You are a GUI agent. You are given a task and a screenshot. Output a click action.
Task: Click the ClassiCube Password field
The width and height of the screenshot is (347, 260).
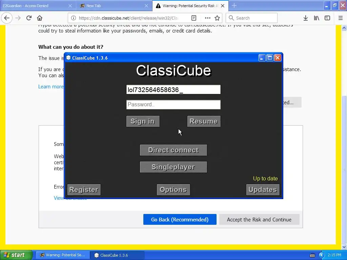point(173,105)
